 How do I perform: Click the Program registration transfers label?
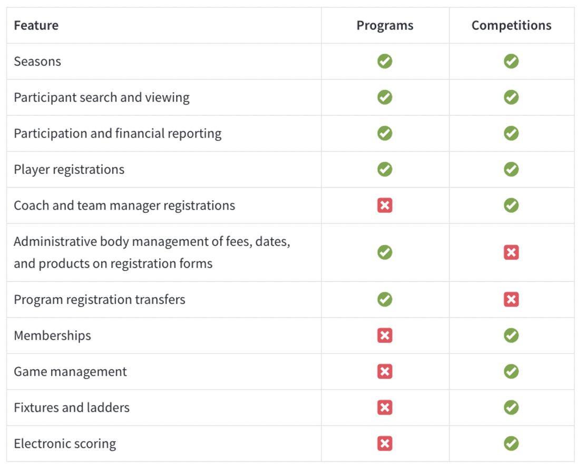(100, 300)
